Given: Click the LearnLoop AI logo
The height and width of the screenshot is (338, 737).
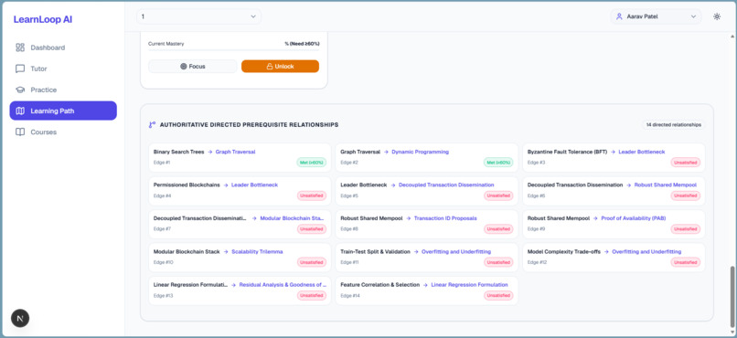Looking at the screenshot, I should click(43, 20).
